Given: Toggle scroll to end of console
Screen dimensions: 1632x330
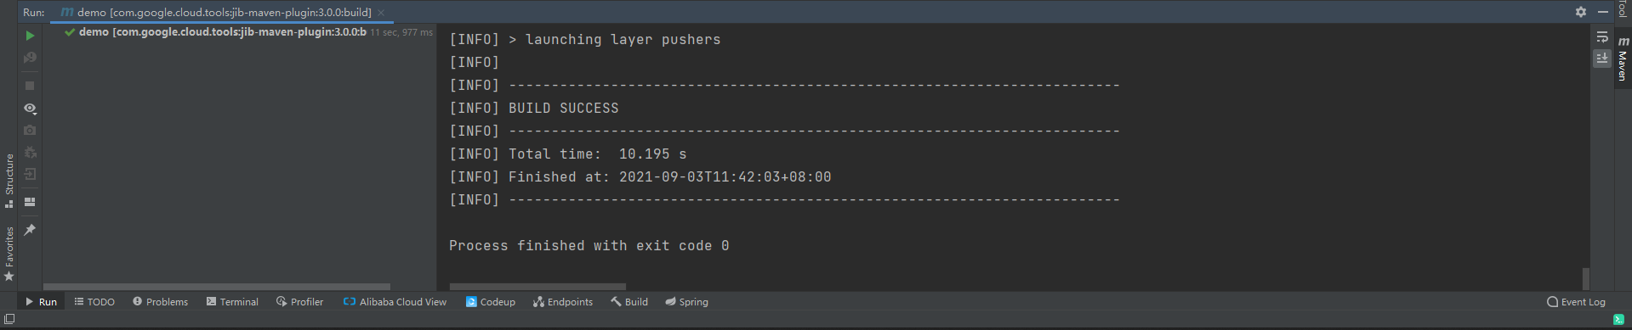Looking at the screenshot, I should pyautogui.click(x=1602, y=59).
